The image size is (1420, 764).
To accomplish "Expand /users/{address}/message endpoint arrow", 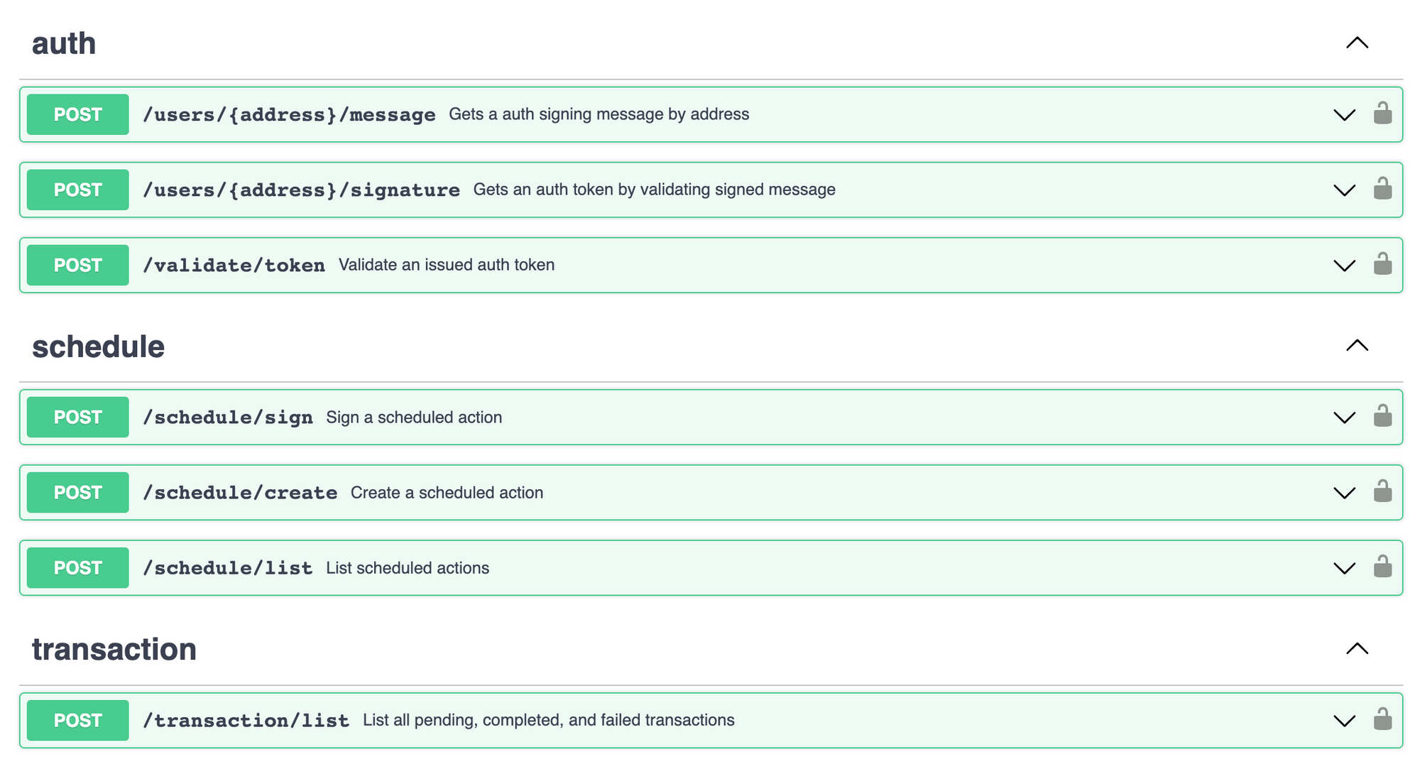I will [x=1344, y=115].
